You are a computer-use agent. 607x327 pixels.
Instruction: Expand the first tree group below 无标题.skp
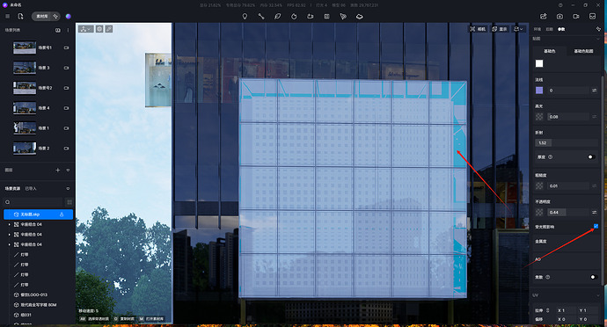tap(10, 224)
